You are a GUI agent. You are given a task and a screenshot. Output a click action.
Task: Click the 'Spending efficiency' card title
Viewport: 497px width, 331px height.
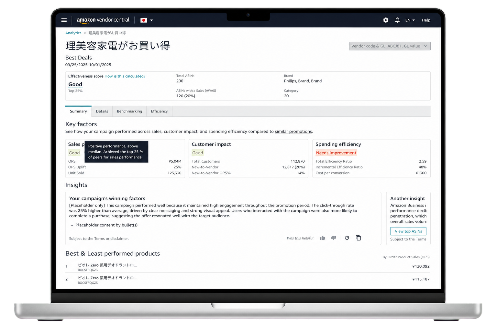338,144
